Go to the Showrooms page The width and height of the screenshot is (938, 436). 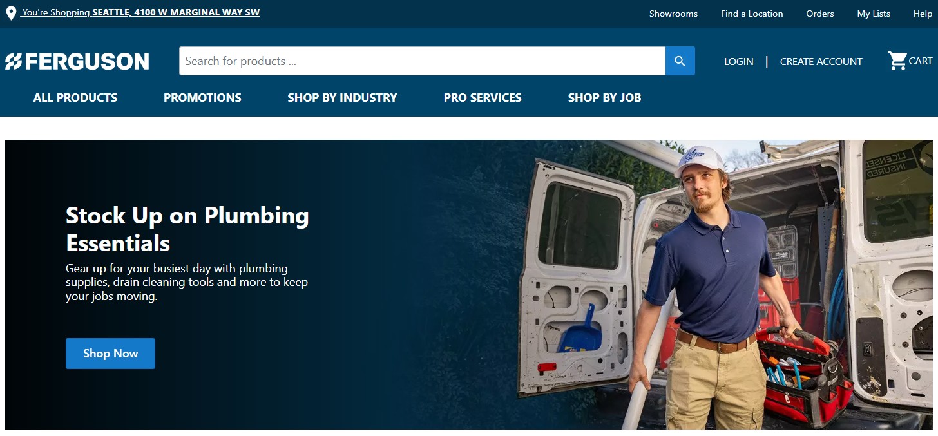pos(673,14)
